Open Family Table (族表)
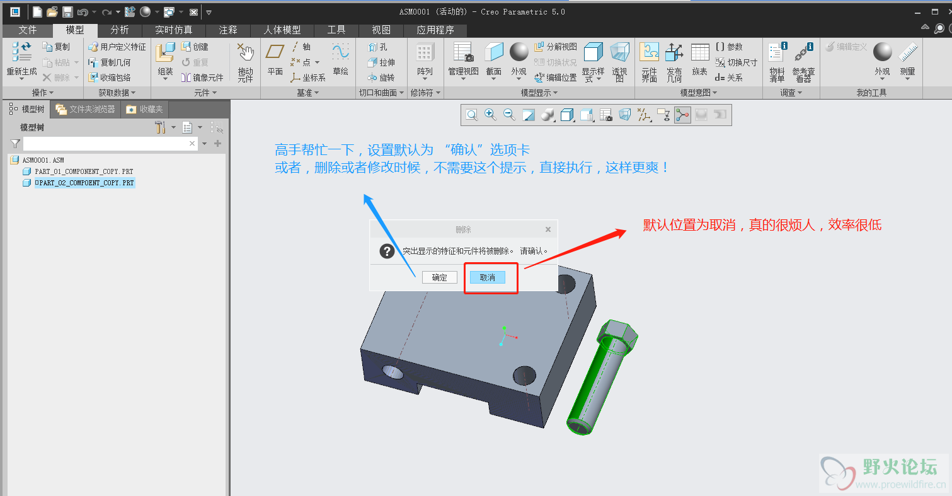This screenshot has height=496, width=952. [700, 59]
